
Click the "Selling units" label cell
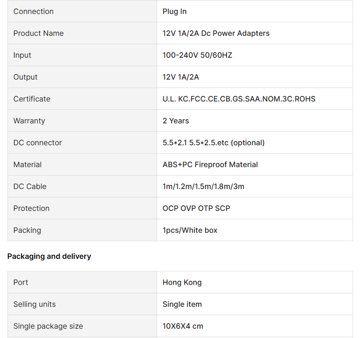pyautogui.click(x=35, y=304)
